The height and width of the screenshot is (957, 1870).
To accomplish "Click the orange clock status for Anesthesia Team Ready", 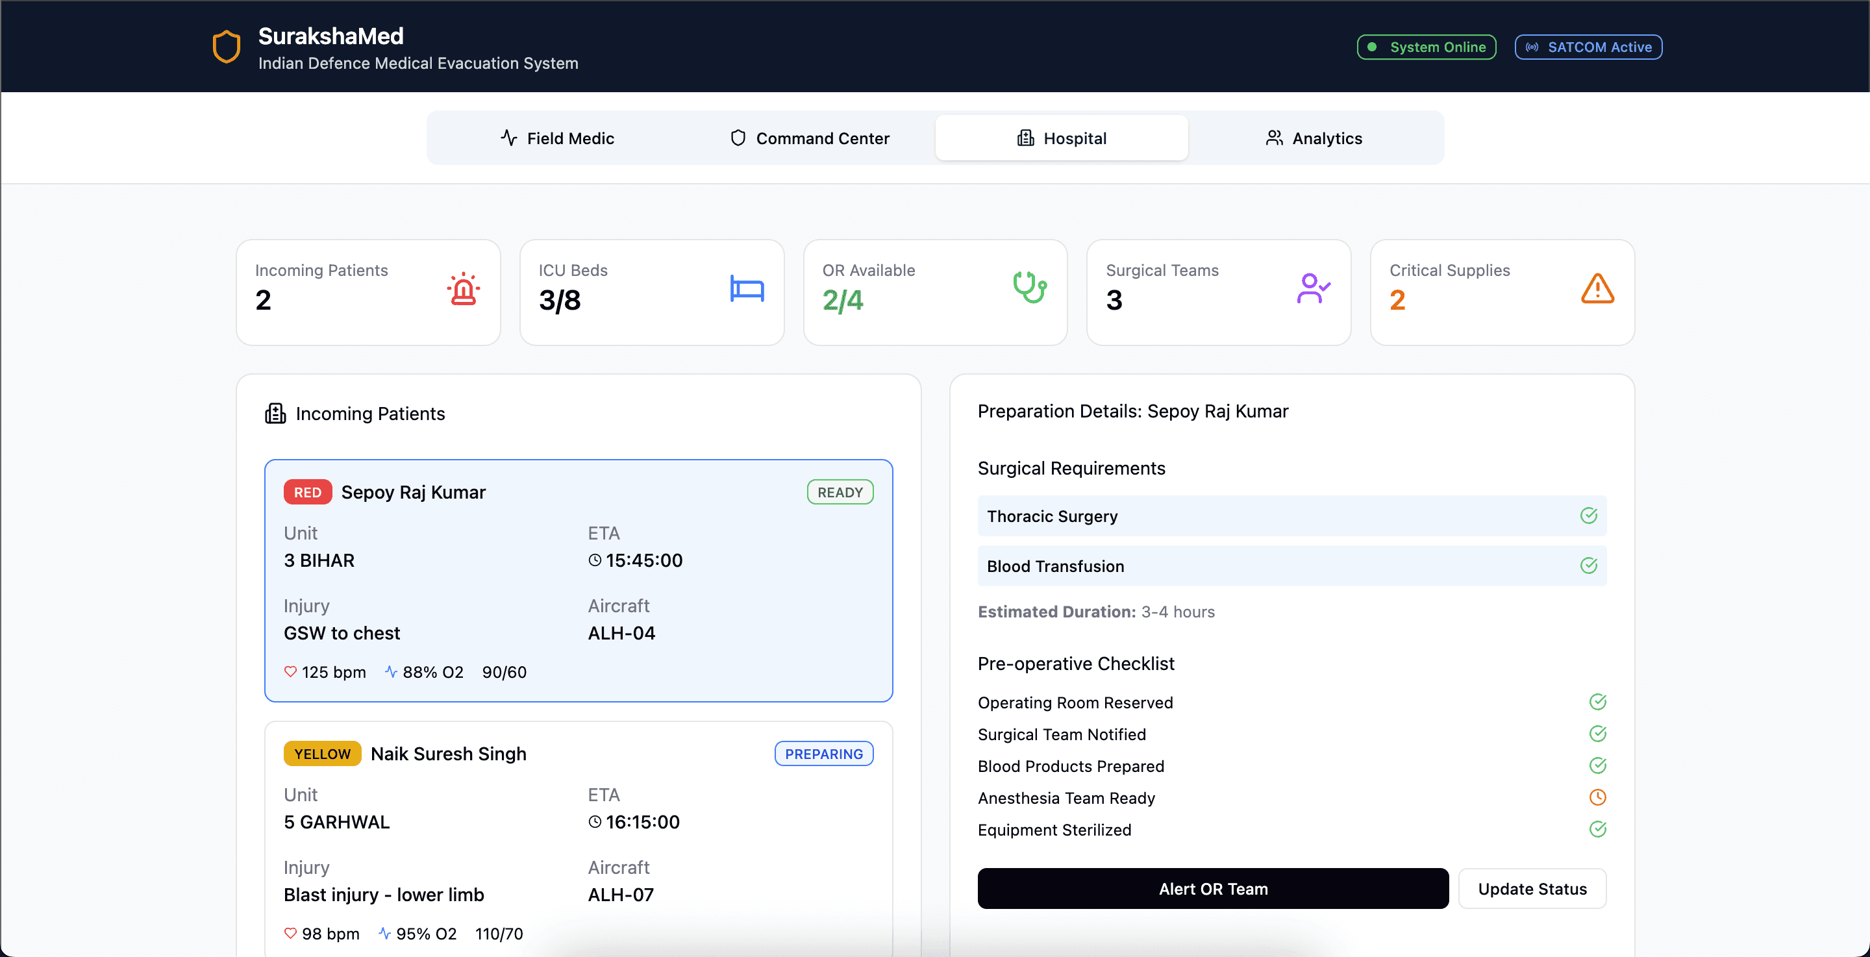I will [1597, 797].
